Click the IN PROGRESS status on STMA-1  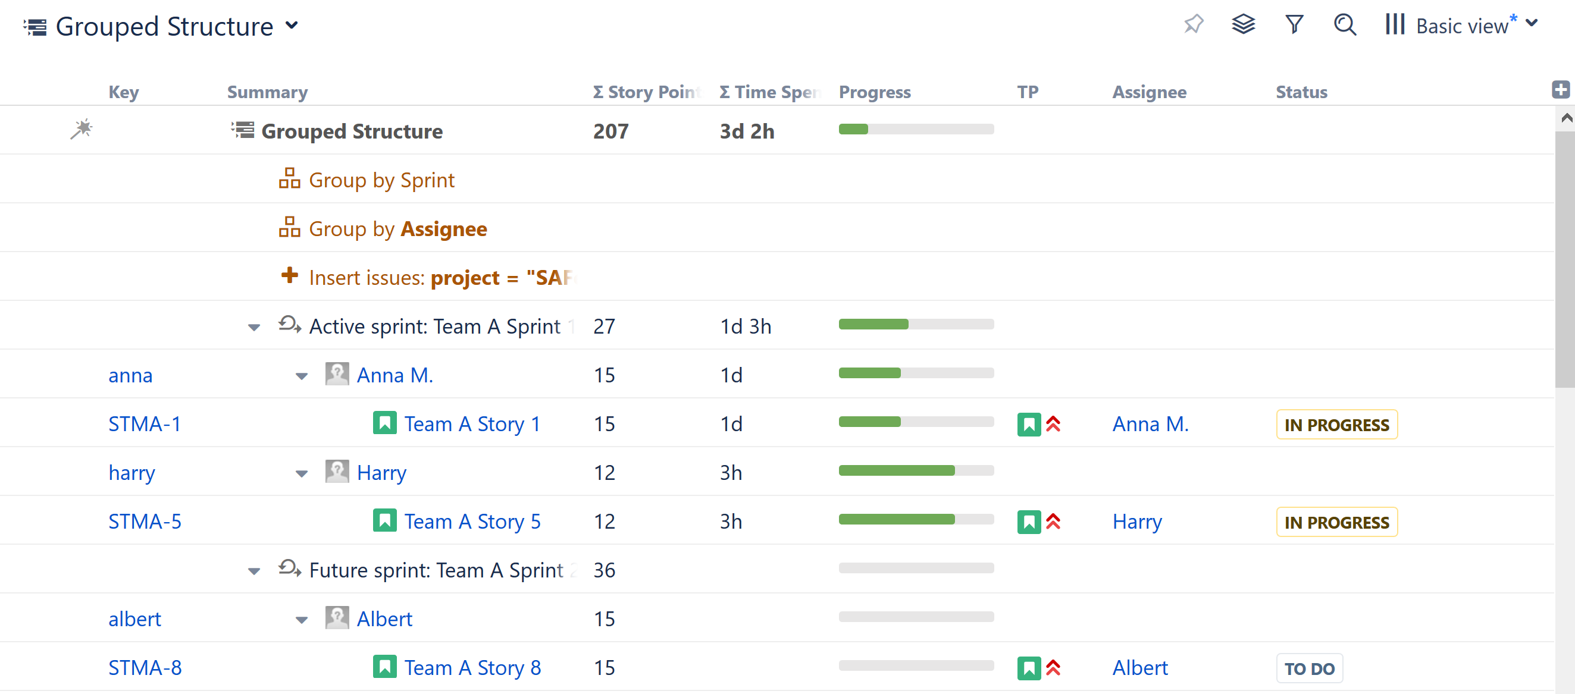1336,423
